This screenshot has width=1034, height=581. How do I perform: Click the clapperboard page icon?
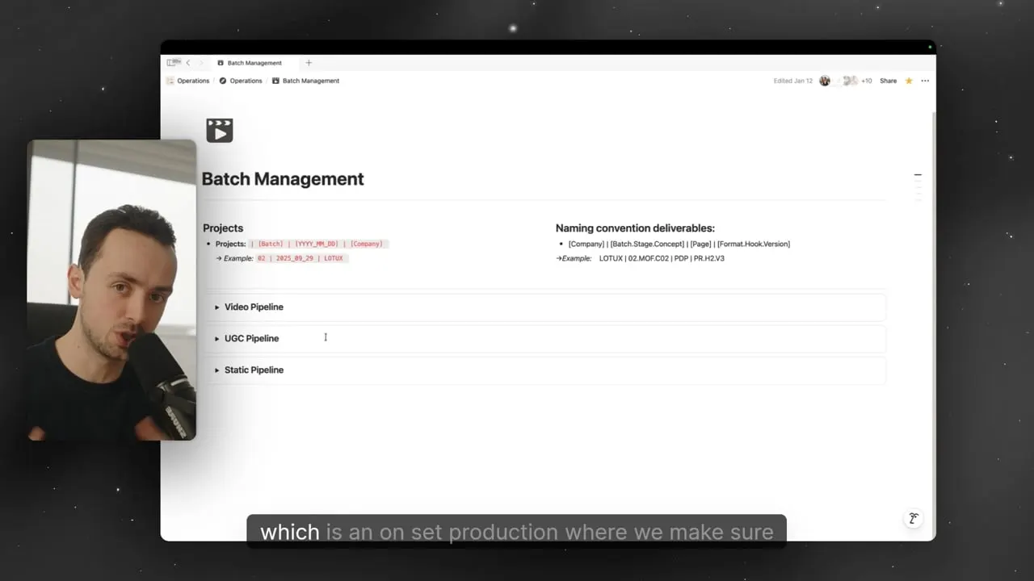(220, 130)
